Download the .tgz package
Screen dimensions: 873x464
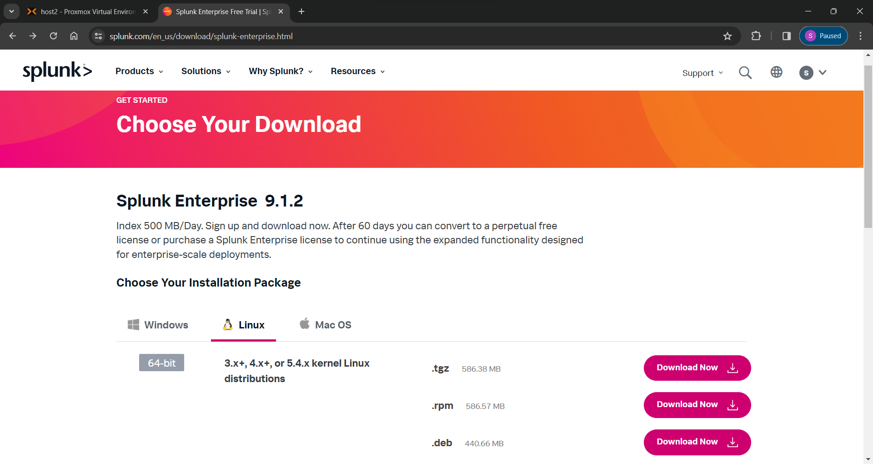tap(697, 368)
